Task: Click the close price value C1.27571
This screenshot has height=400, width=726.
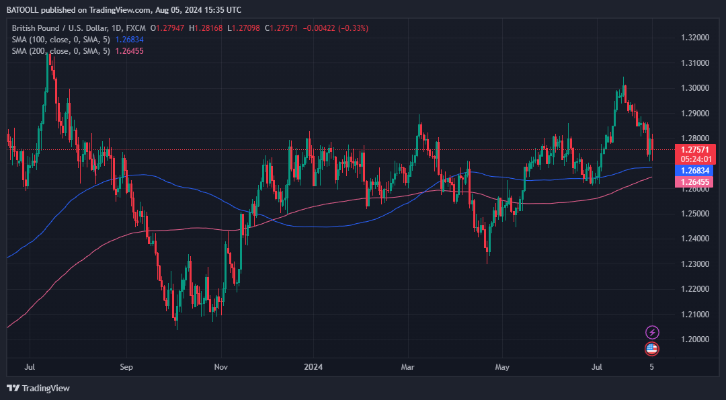Action: (282, 28)
